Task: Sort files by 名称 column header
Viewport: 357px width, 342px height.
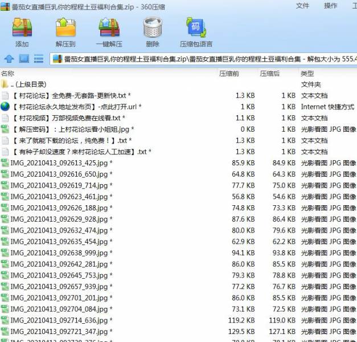Action: click(8, 74)
